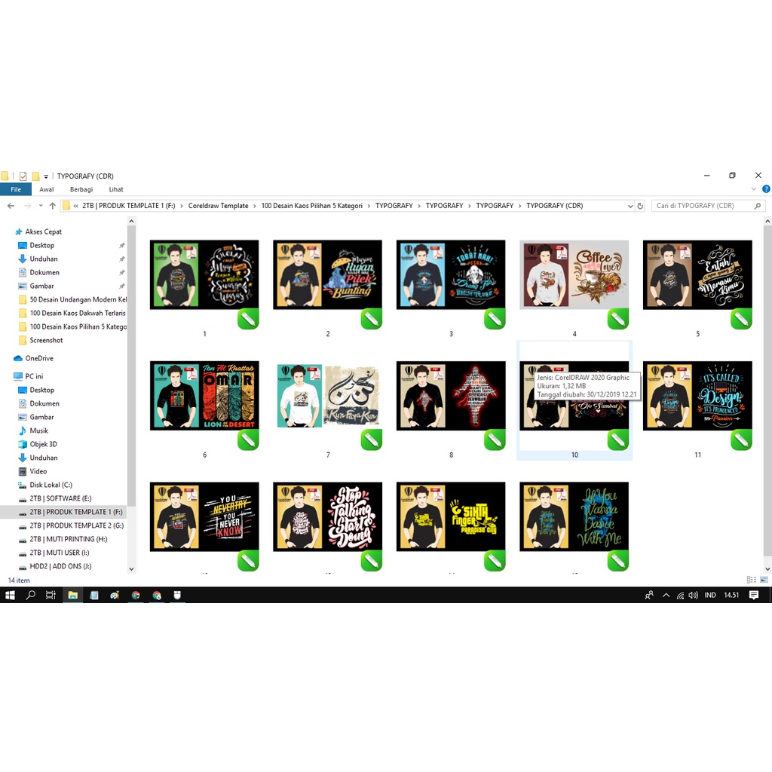Expand the ribbon using the chevron

coord(755,190)
